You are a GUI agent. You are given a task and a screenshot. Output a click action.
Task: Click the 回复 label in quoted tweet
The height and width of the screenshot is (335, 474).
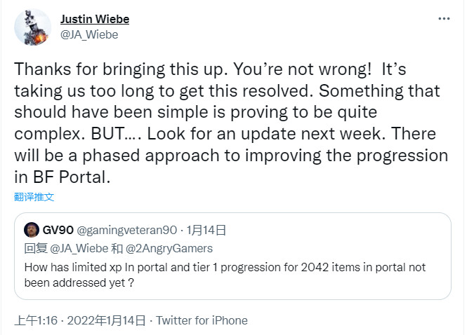point(35,248)
